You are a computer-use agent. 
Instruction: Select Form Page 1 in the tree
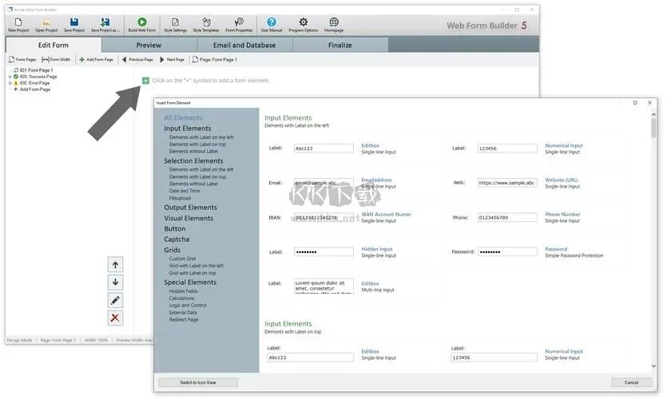pos(36,70)
